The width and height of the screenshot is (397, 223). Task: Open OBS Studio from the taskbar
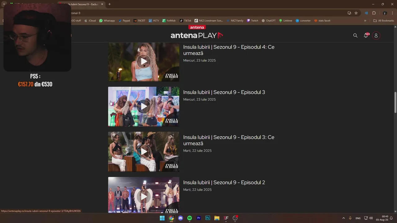pyautogui.click(x=235, y=218)
